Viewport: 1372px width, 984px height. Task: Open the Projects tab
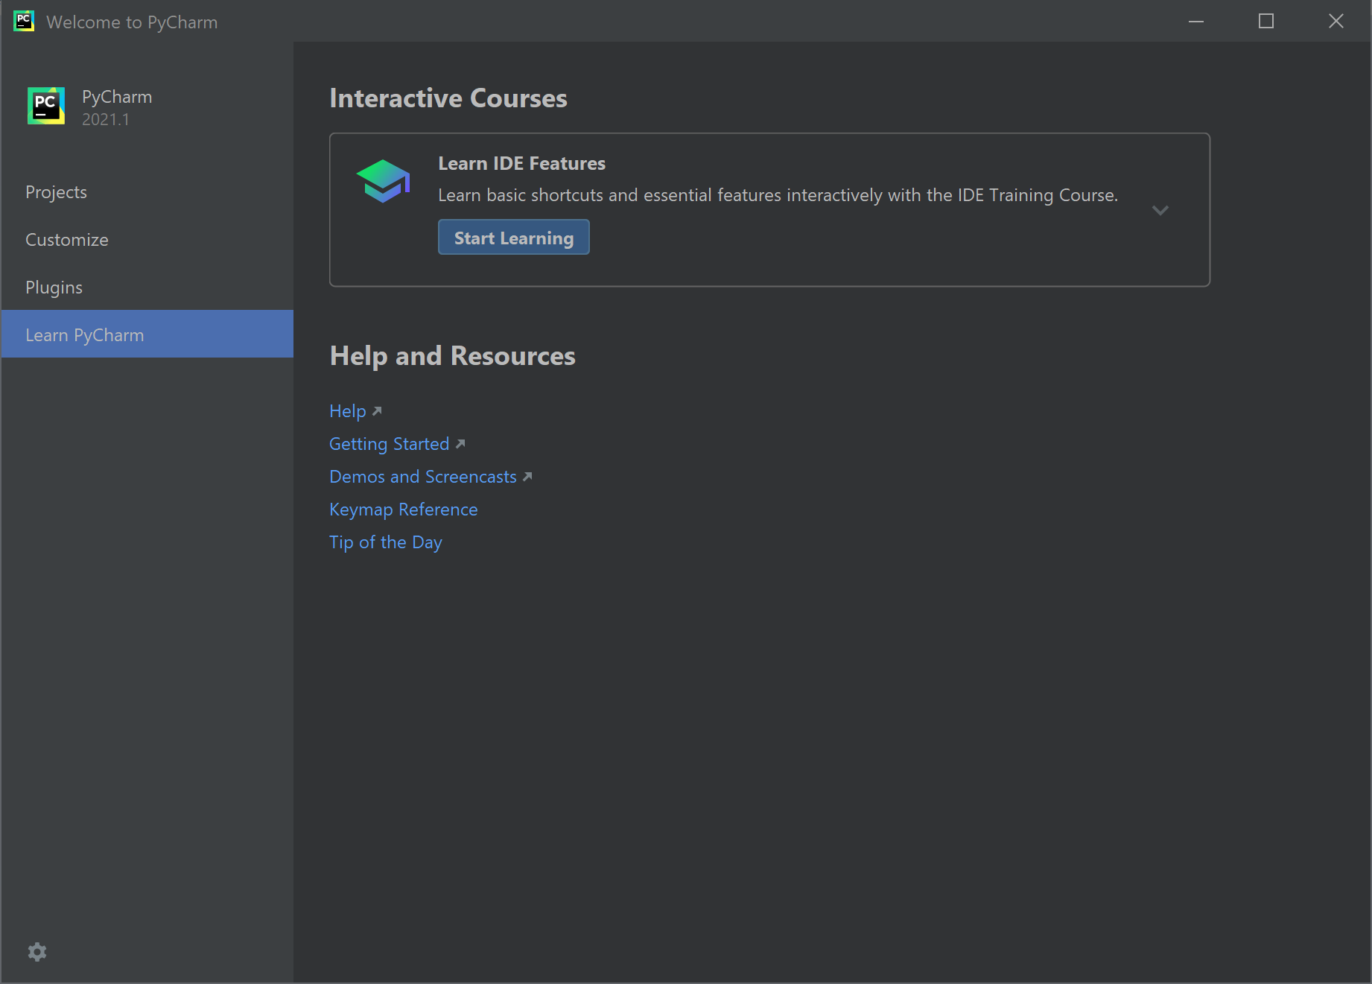click(x=147, y=192)
